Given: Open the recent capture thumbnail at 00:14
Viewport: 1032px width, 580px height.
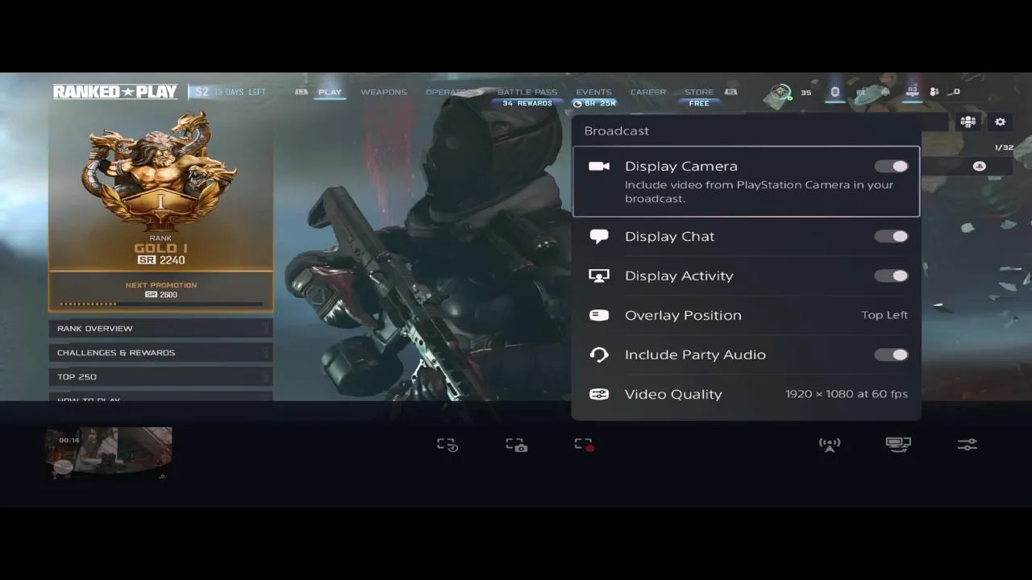Looking at the screenshot, I should (x=109, y=454).
